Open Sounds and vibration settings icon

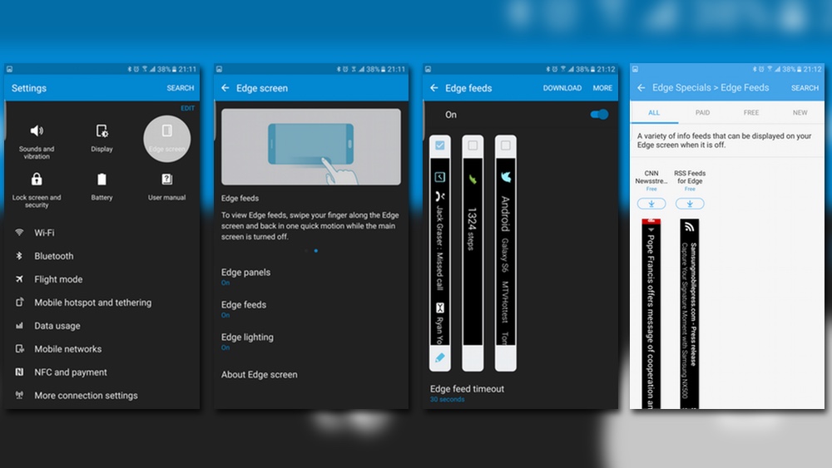point(37,131)
